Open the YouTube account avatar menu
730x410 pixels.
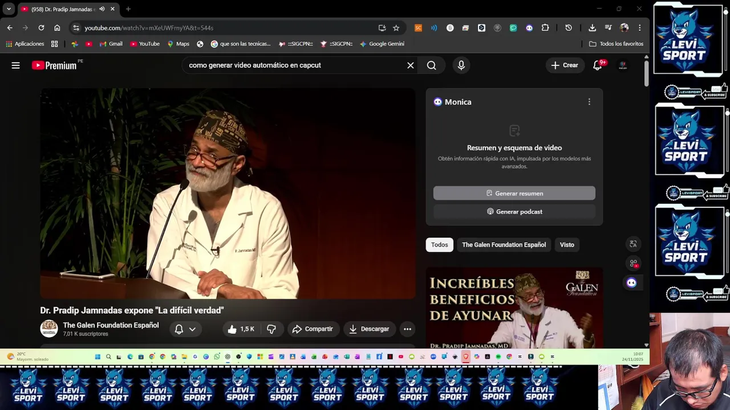point(623,65)
